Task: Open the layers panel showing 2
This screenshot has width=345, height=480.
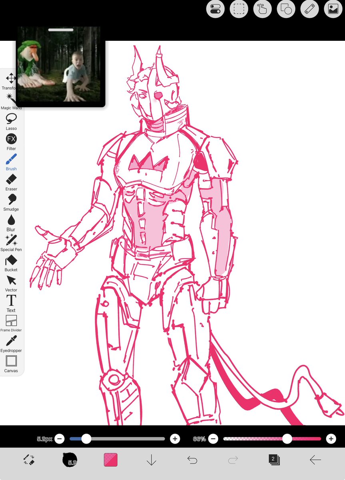Action: click(x=274, y=460)
